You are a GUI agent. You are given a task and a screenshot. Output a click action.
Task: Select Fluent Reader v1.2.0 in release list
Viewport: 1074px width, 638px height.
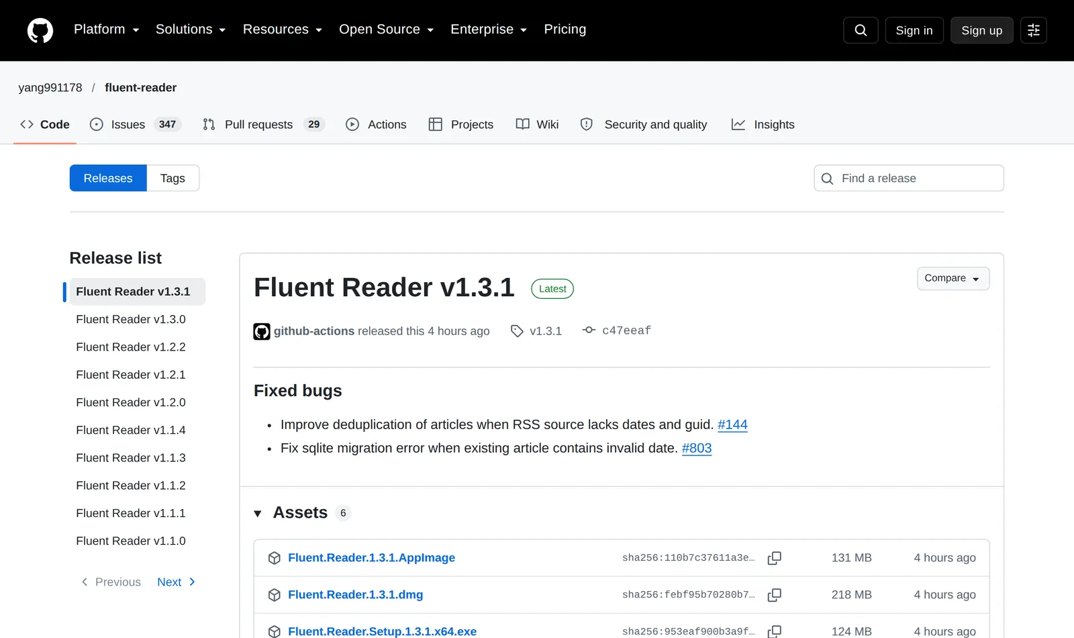point(131,403)
